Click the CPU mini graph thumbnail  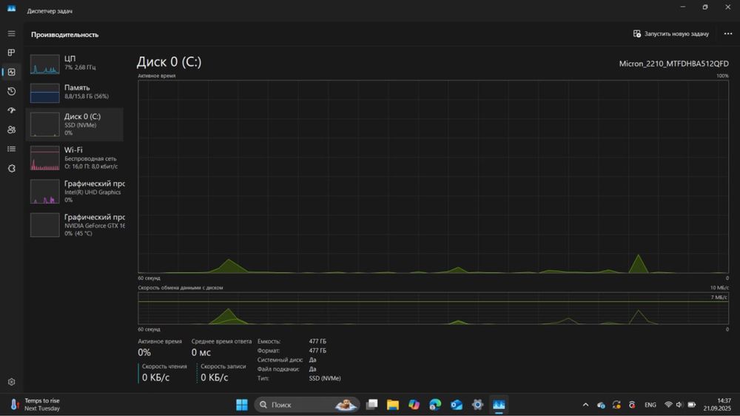click(x=45, y=64)
